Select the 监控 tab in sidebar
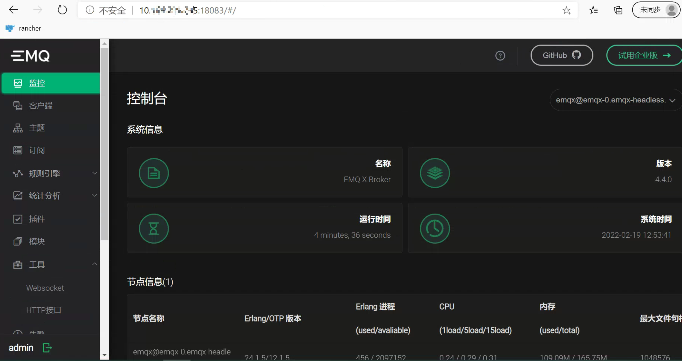The height and width of the screenshot is (361, 682). coord(50,83)
